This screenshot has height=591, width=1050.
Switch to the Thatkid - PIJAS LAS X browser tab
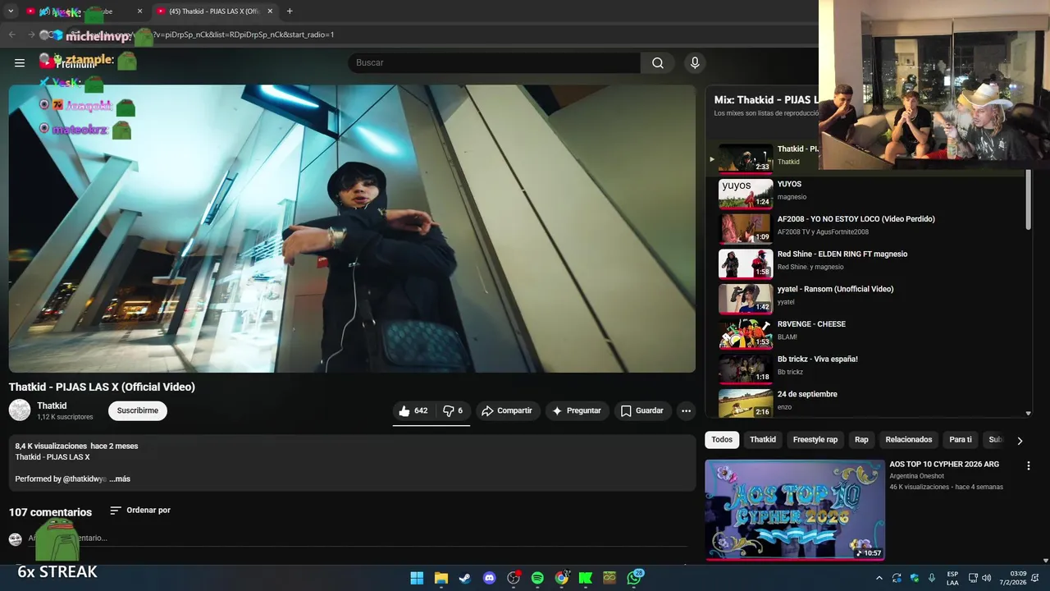pyautogui.click(x=213, y=11)
